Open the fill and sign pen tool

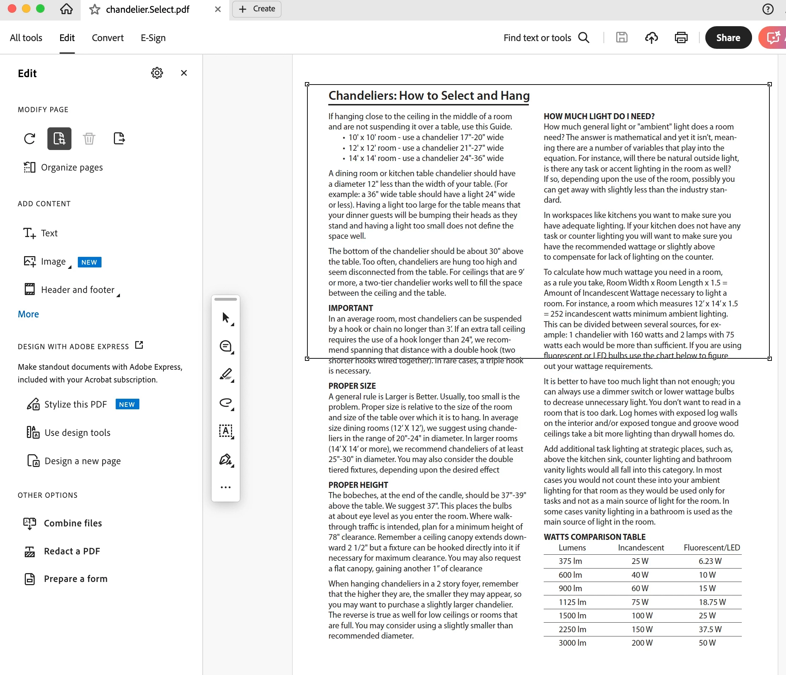tap(226, 460)
